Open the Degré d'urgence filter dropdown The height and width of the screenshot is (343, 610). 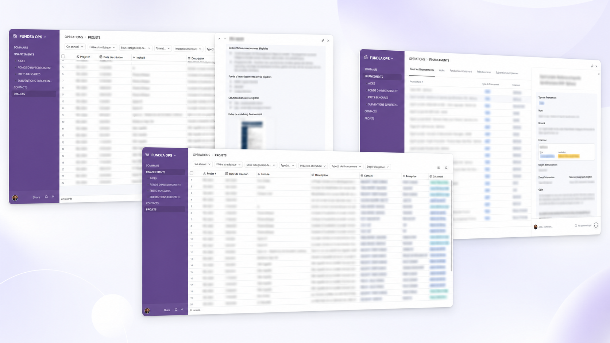pyautogui.click(x=378, y=167)
